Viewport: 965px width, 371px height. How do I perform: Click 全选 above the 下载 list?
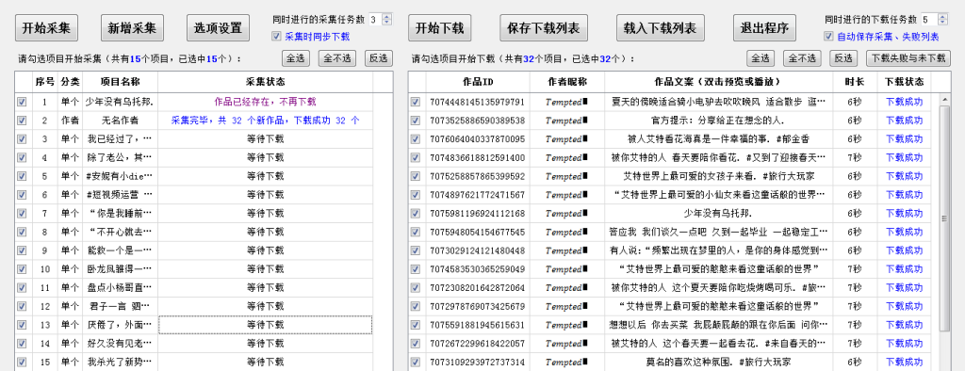click(x=761, y=58)
